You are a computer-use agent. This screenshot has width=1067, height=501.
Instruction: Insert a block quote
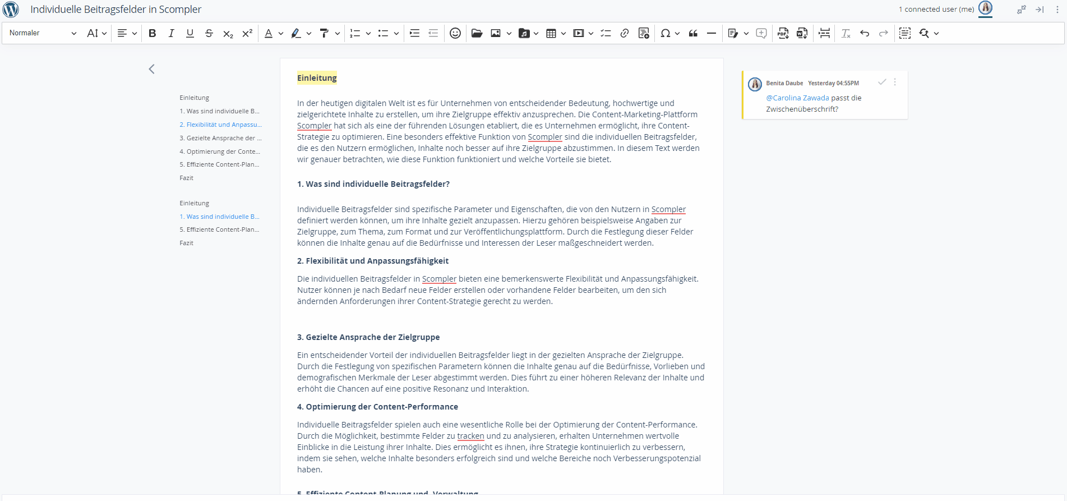pos(693,33)
